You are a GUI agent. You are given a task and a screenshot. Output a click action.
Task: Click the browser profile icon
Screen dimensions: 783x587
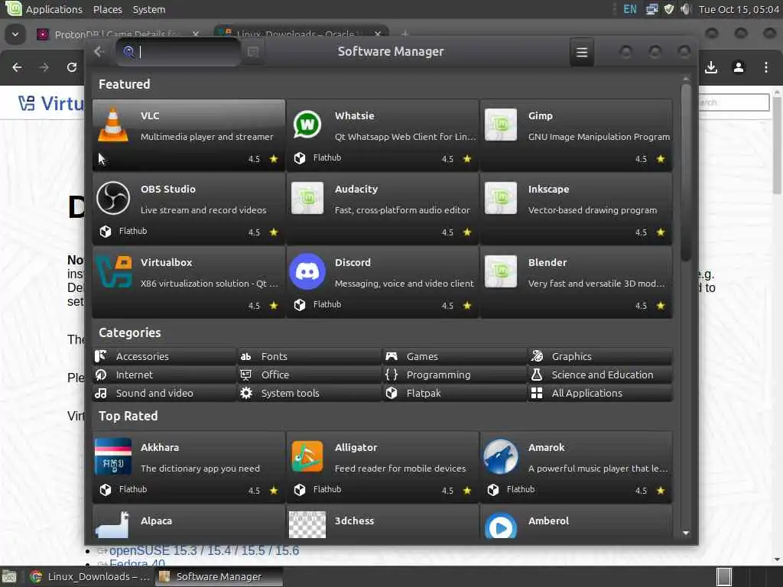739,67
